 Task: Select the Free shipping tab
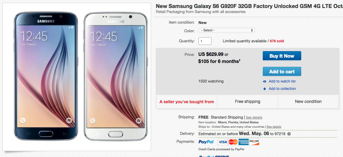[x=247, y=102]
